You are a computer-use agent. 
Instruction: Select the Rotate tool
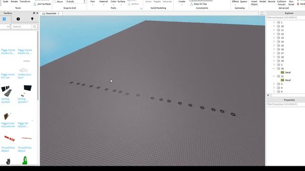14,1
